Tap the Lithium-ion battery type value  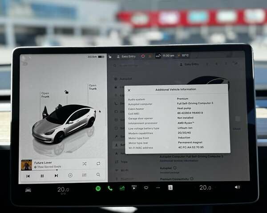185,128
